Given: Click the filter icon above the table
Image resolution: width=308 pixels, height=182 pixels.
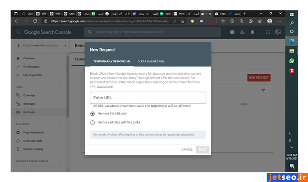Looking at the screenshot, I should 263,91.
